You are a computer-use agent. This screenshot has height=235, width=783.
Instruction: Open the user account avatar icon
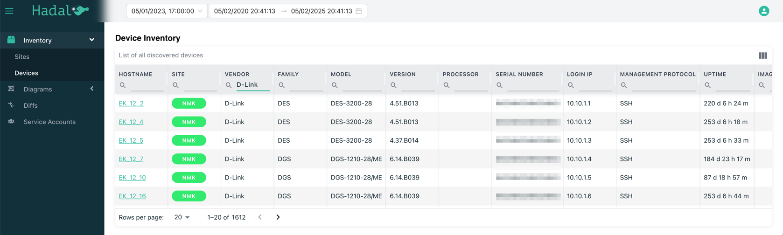click(763, 11)
